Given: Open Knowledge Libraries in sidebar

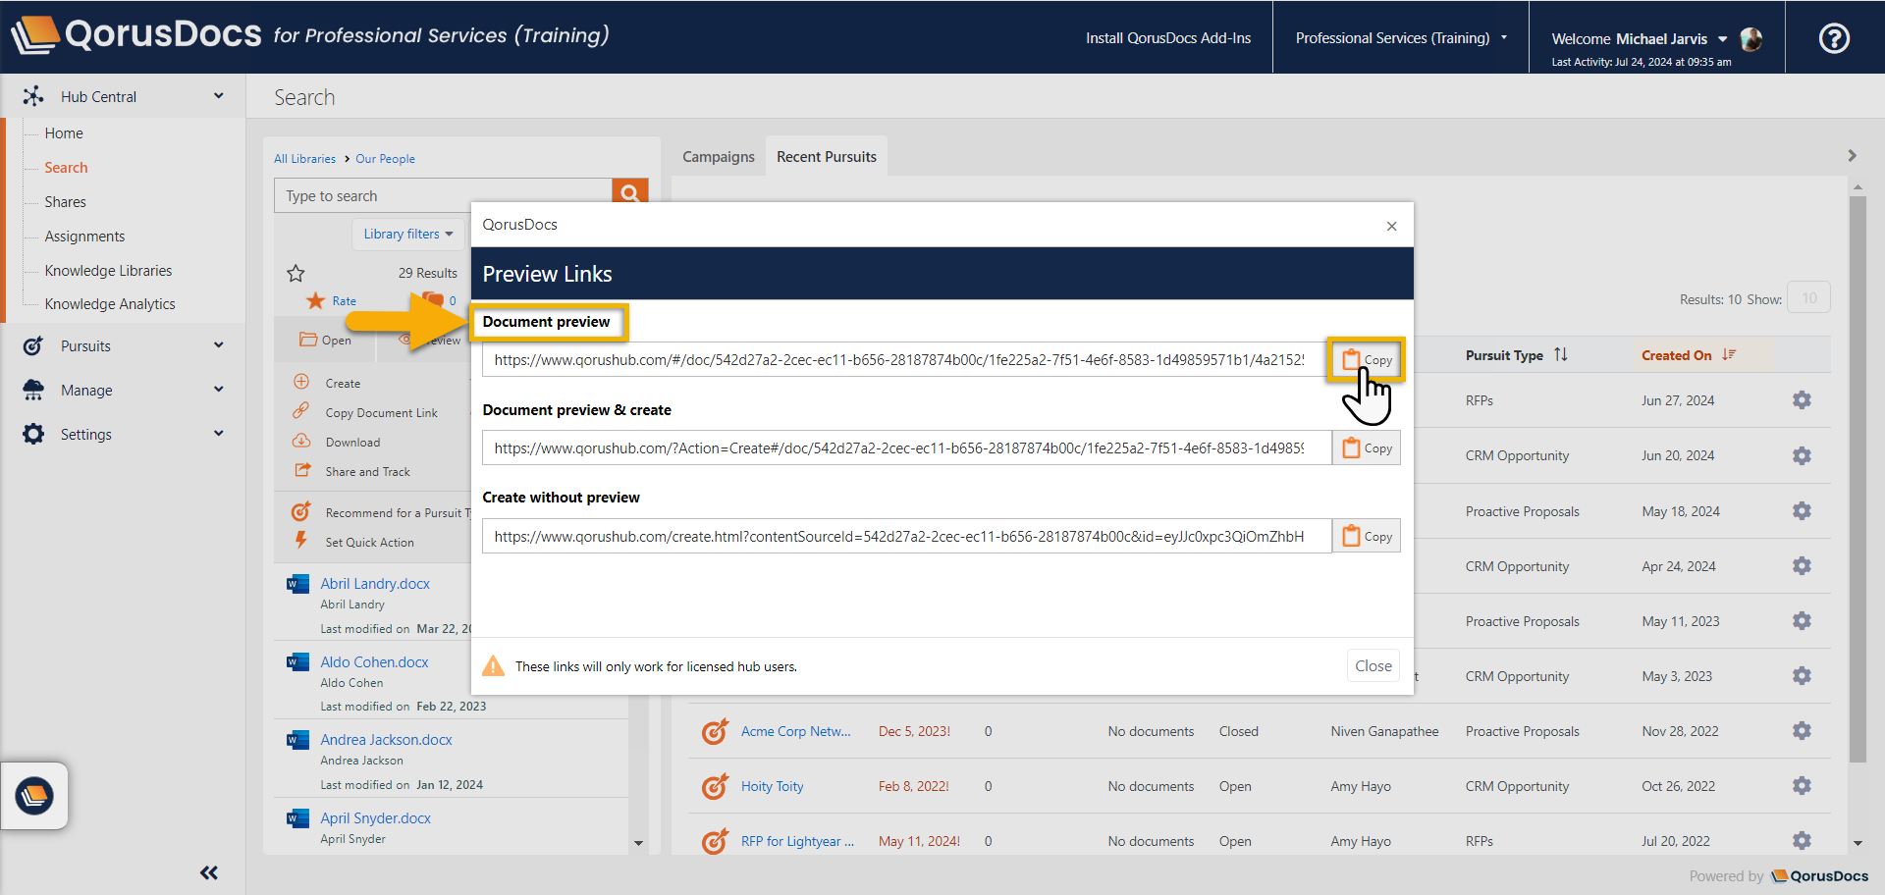Looking at the screenshot, I should (x=108, y=271).
